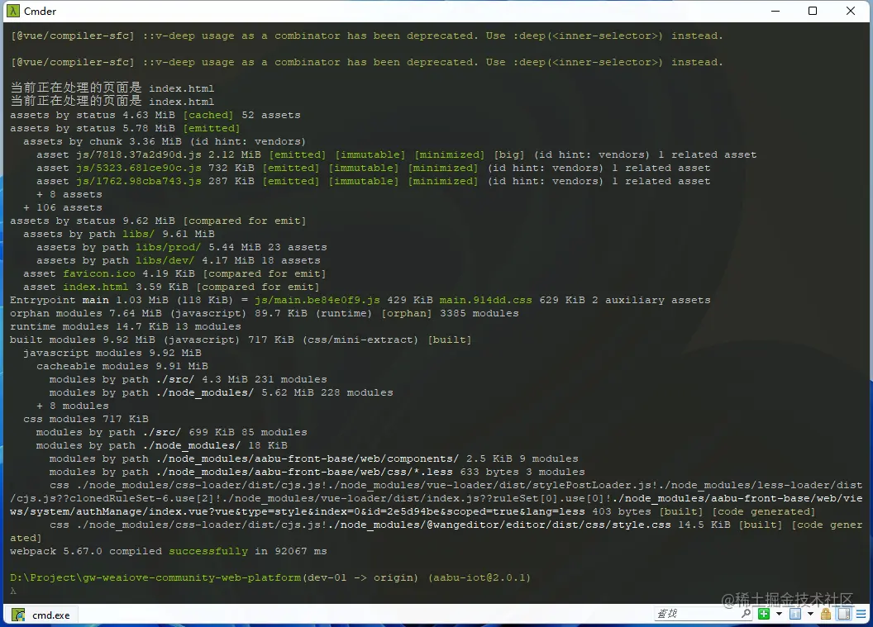Image resolution: width=873 pixels, height=627 pixels.
Task: Click the file name js/5323.681ce90c.js
Action: click(139, 168)
